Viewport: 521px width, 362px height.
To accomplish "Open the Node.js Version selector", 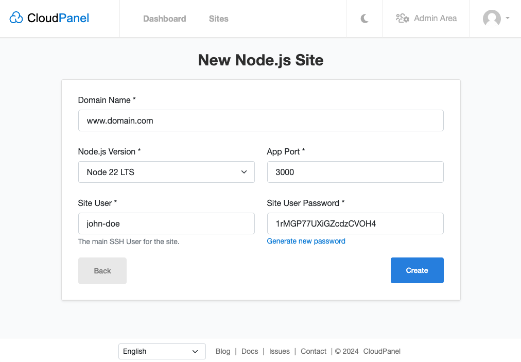I will 166,172.
